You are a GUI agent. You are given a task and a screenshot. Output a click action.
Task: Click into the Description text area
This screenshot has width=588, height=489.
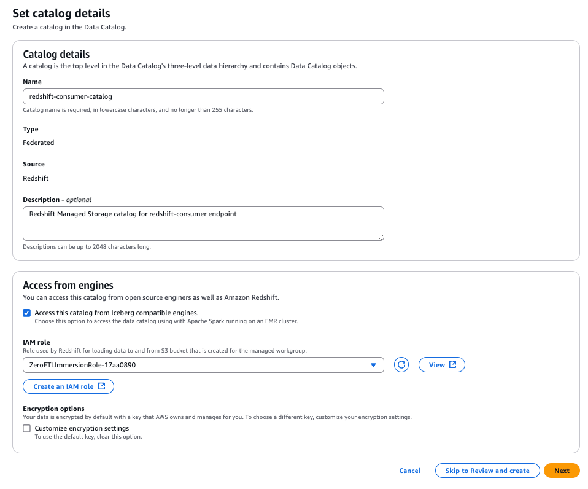(203, 223)
